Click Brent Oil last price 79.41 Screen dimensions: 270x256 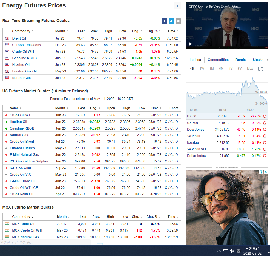coord(81,38)
